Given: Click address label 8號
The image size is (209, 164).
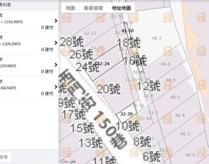Looking at the screenshot, I should pyautogui.click(x=142, y=142).
